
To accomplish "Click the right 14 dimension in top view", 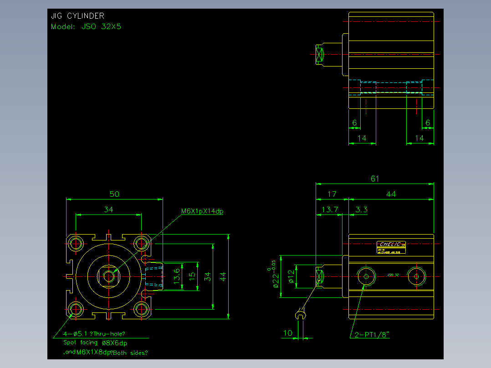I will pyautogui.click(x=419, y=138).
